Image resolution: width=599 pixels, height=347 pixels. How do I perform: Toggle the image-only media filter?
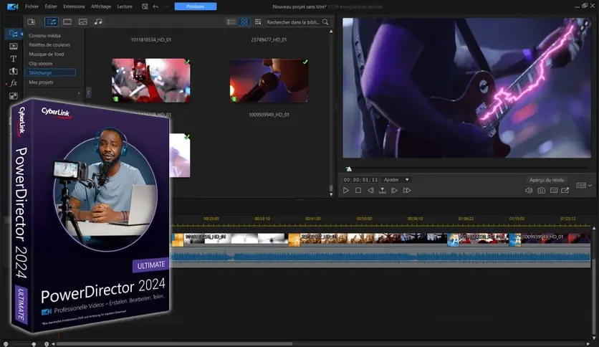[x=82, y=22]
